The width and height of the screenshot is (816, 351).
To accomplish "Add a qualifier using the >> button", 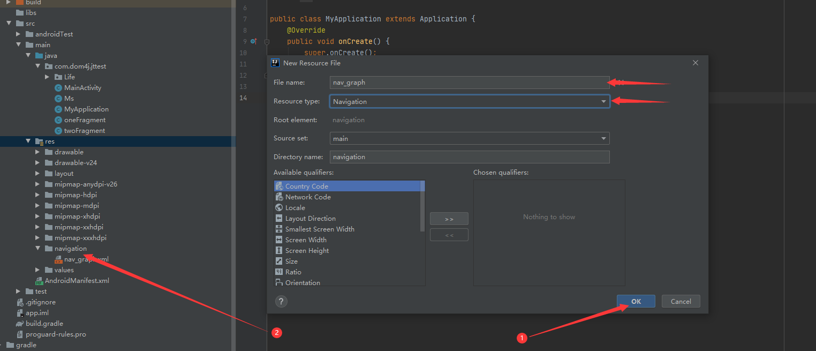I will click(x=449, y=219).
